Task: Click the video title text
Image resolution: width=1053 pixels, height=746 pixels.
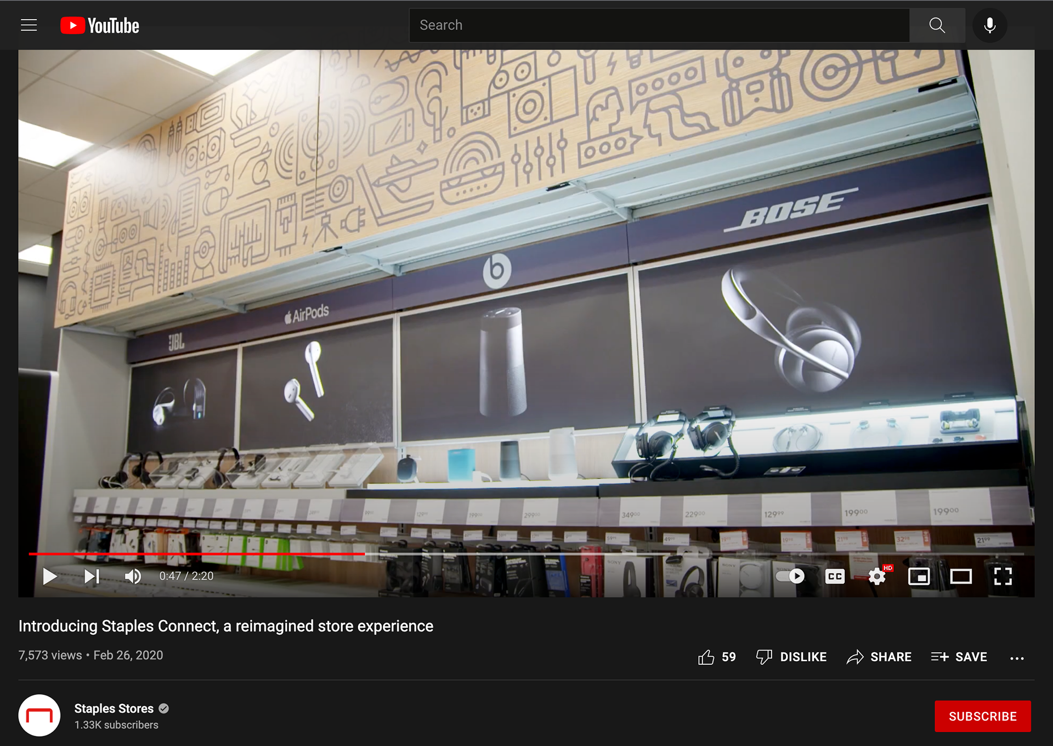Action: pos(226,626)
